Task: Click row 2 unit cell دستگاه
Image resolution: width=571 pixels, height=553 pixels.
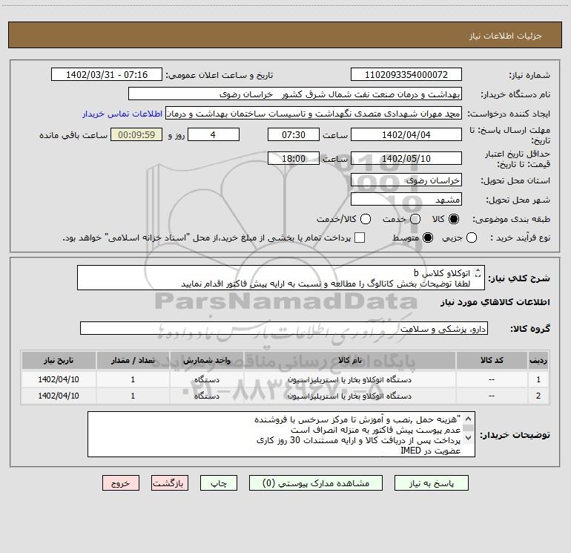Action: coord(206,396)
